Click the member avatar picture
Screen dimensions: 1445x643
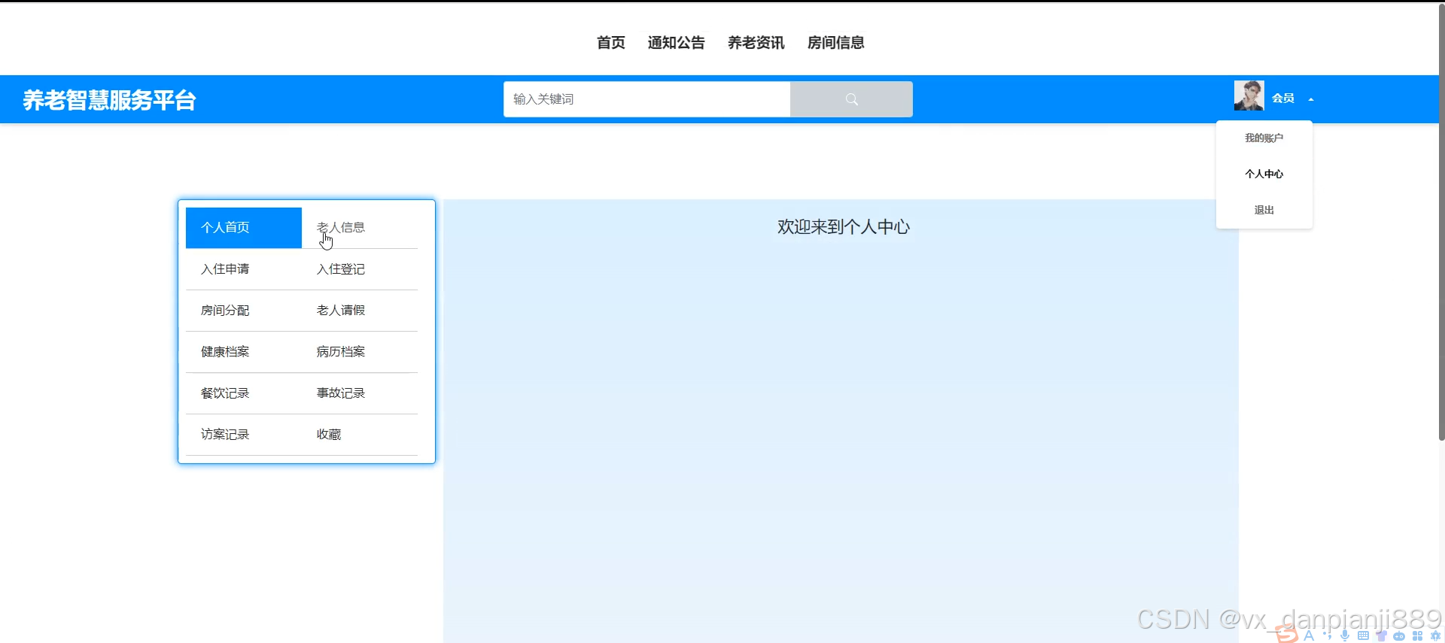[1249, 96]
